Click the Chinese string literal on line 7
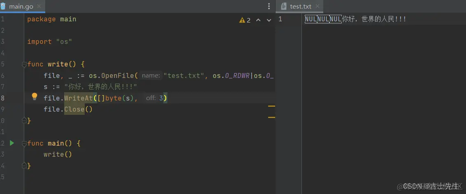Viewport: 466px width, 194px height. [100, 87]
